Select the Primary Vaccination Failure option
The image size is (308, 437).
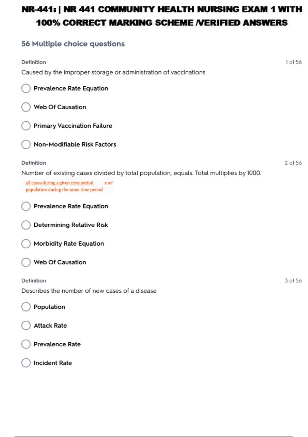pos(26,126)
